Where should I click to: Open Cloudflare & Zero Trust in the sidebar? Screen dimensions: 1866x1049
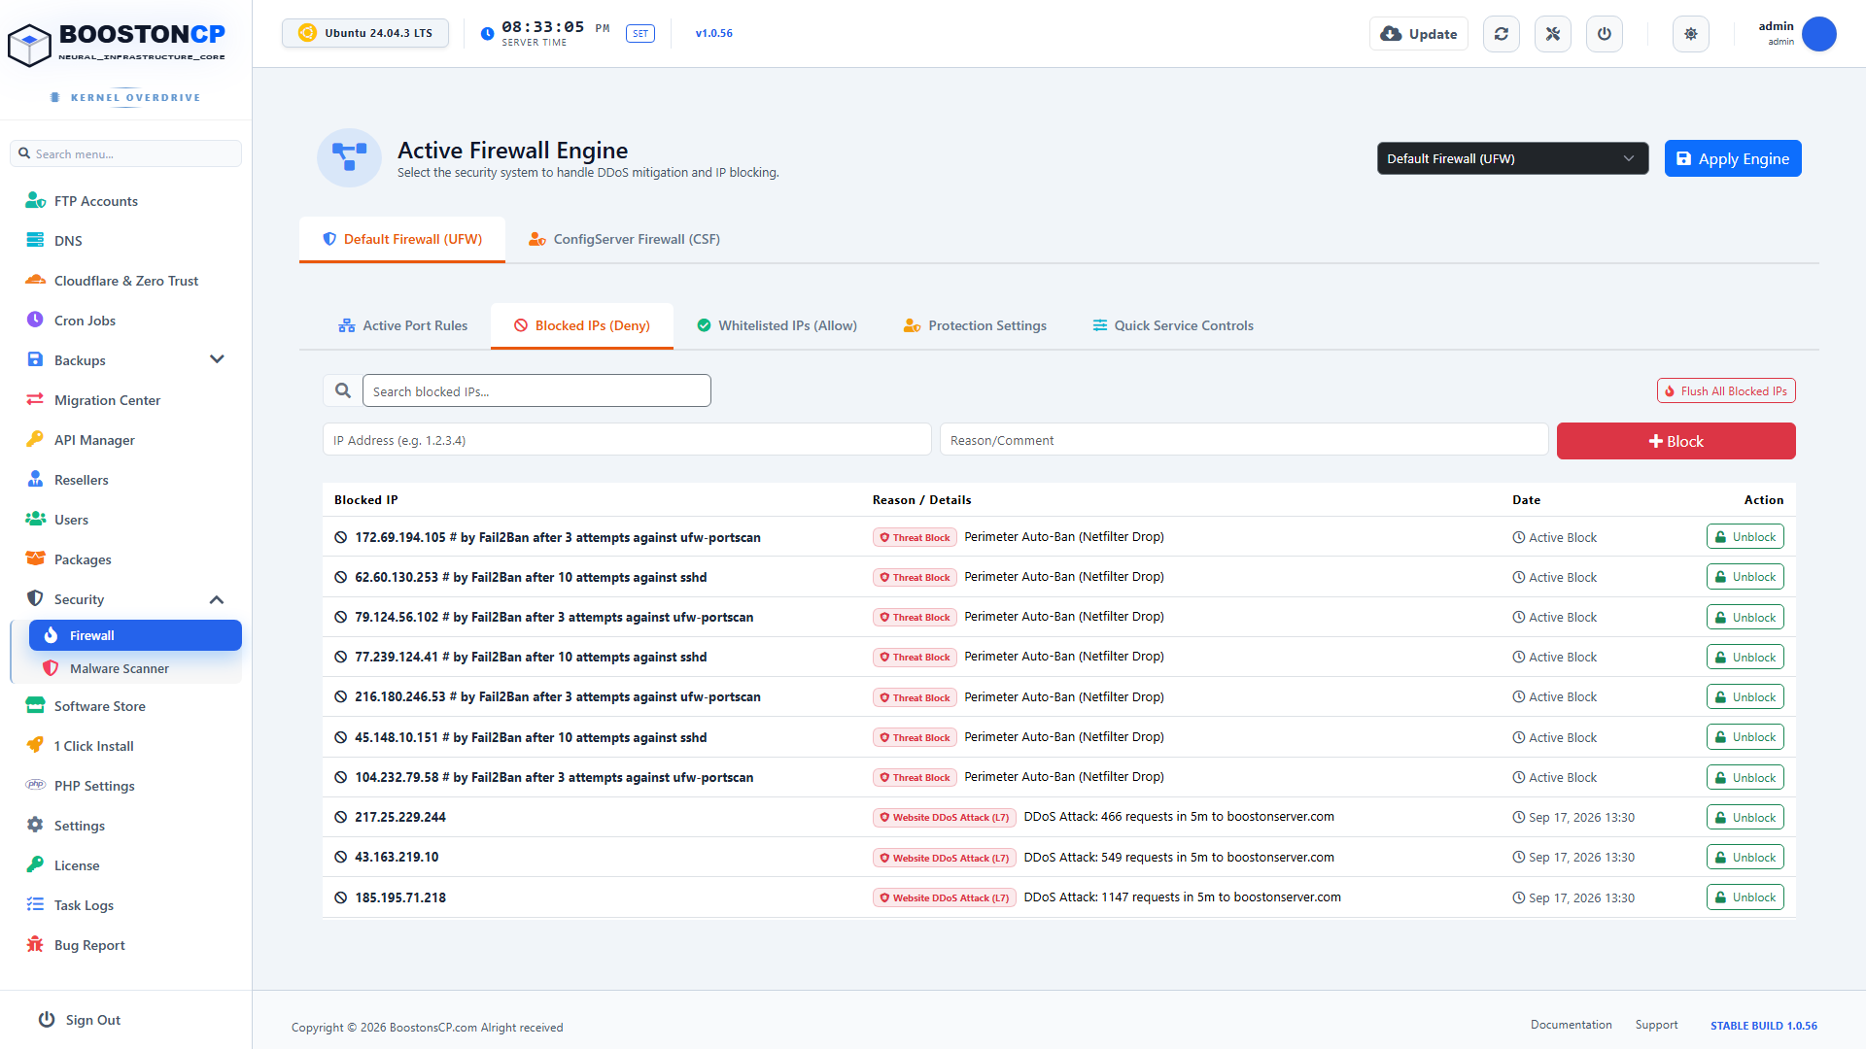(126, 281)
